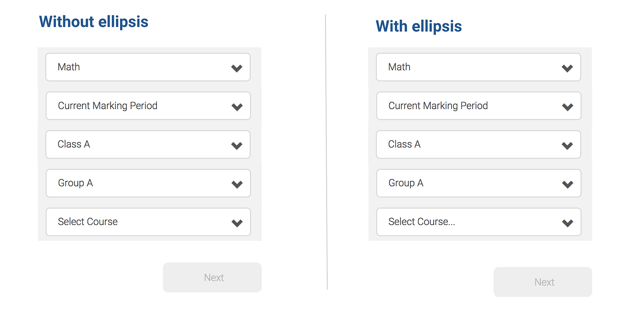Click the chevron on Class A (left)
The width and height of the screenshot is (637, 312).
237,144
